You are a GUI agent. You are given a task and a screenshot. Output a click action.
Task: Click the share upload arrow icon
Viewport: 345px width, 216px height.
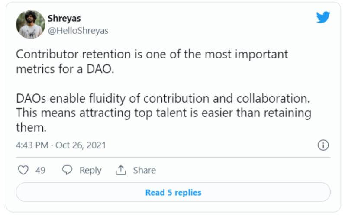[120, 170]
